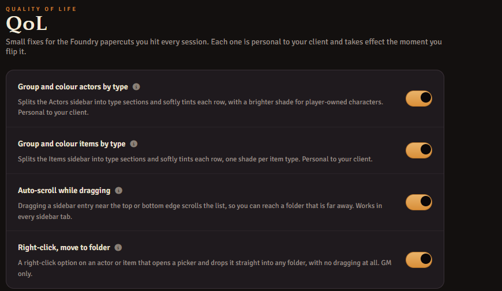Select the Group and colour items by type label
Viewport: 502px width, 291px height.
[72, 144]
